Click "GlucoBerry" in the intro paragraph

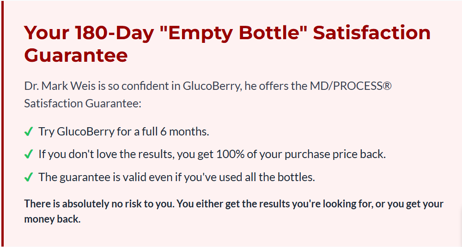click(x=212, y=86)
